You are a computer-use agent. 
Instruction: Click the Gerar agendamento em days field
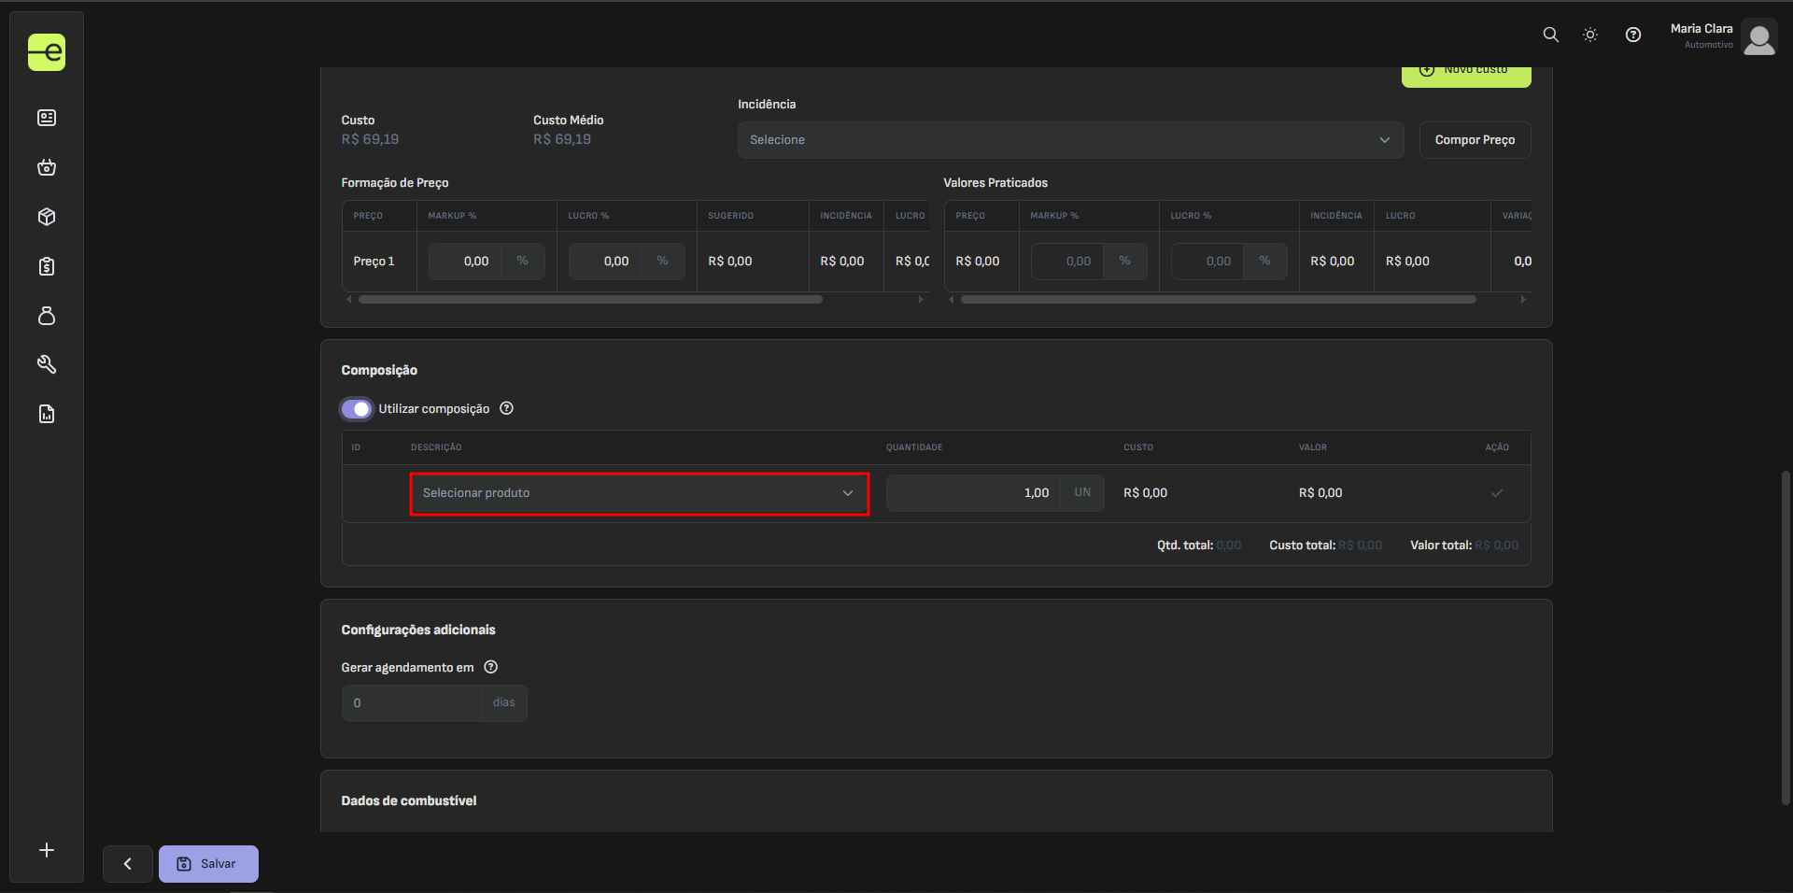click(x=412, y=703)
